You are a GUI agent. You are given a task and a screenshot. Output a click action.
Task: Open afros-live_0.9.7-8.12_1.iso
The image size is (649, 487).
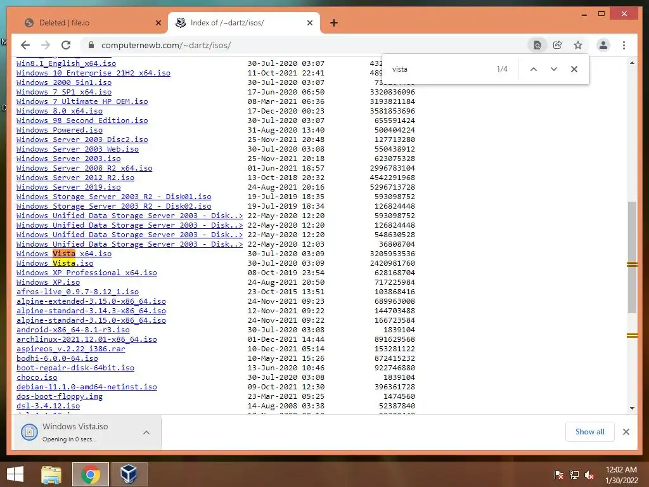(77, 292)
